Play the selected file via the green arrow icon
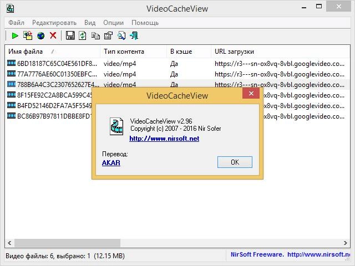Image resolution: width=355 pixels, height=266 pixels. (x=15, y=35)
